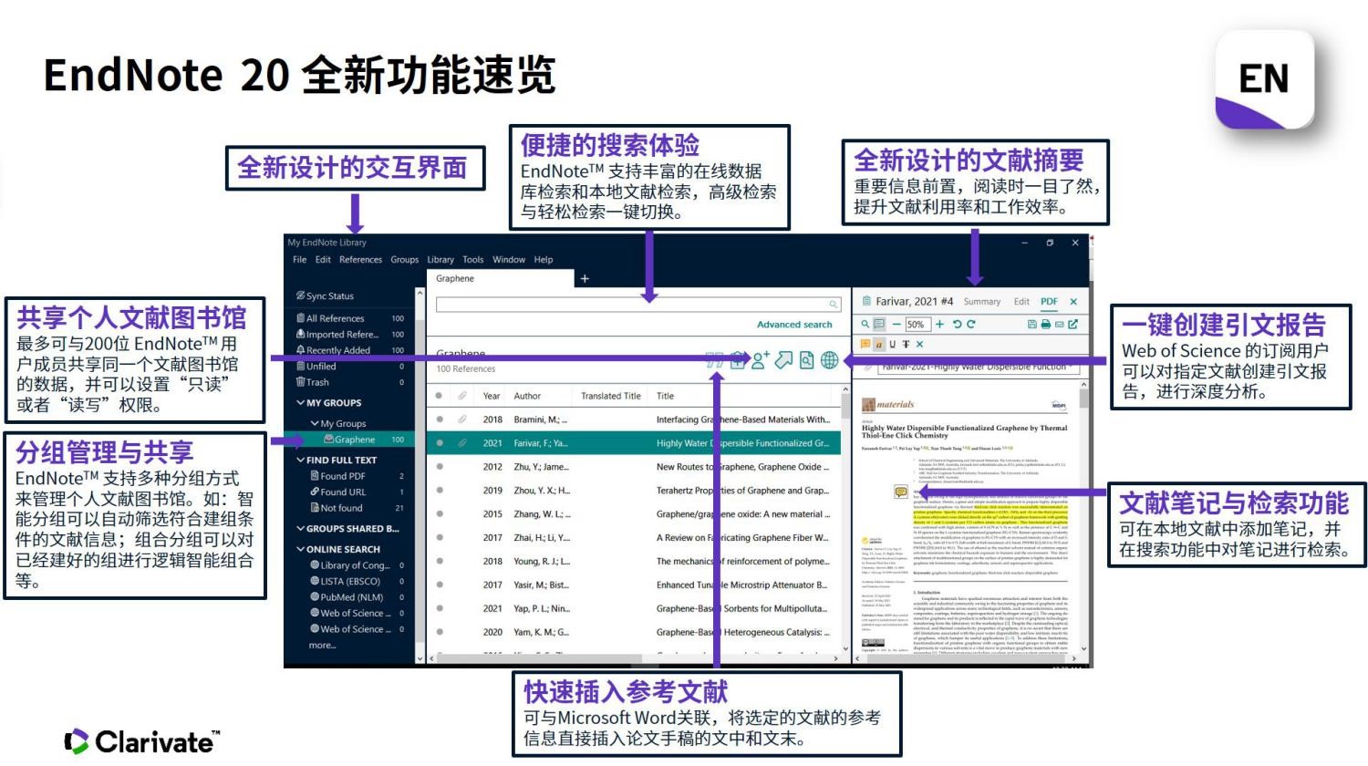Toggle read status dot for Yap 2021
Image resolution: width=1368 pixels, height=766 pixels.
point(439,608)
